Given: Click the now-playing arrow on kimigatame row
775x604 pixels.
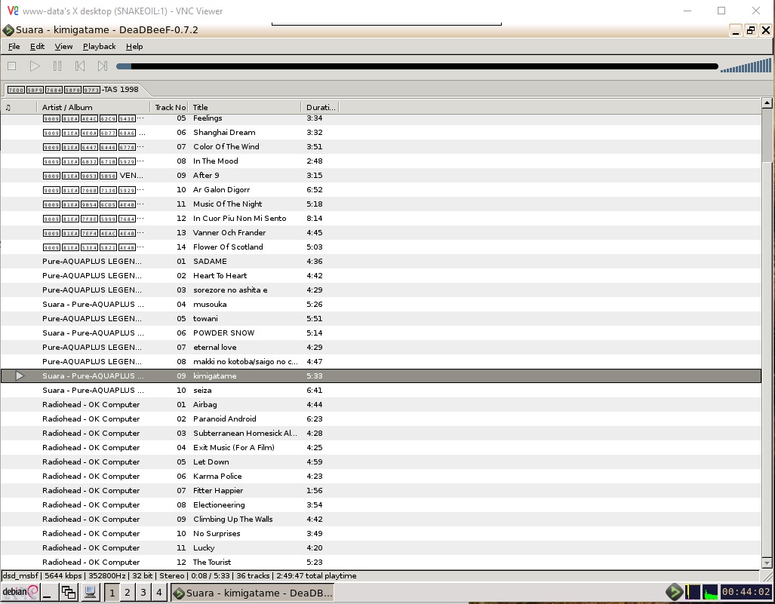Looking at the screenshot, I should point(20,376).
